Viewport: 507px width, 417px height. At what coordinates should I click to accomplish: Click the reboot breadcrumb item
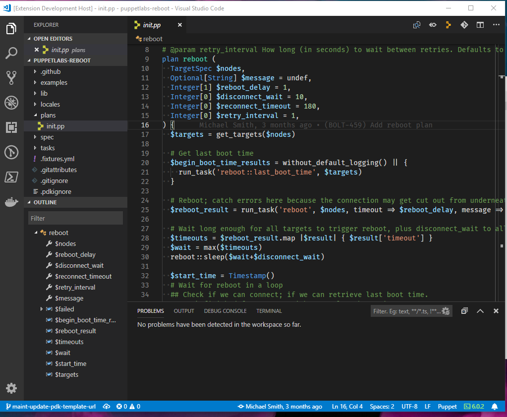coord(149,39)
